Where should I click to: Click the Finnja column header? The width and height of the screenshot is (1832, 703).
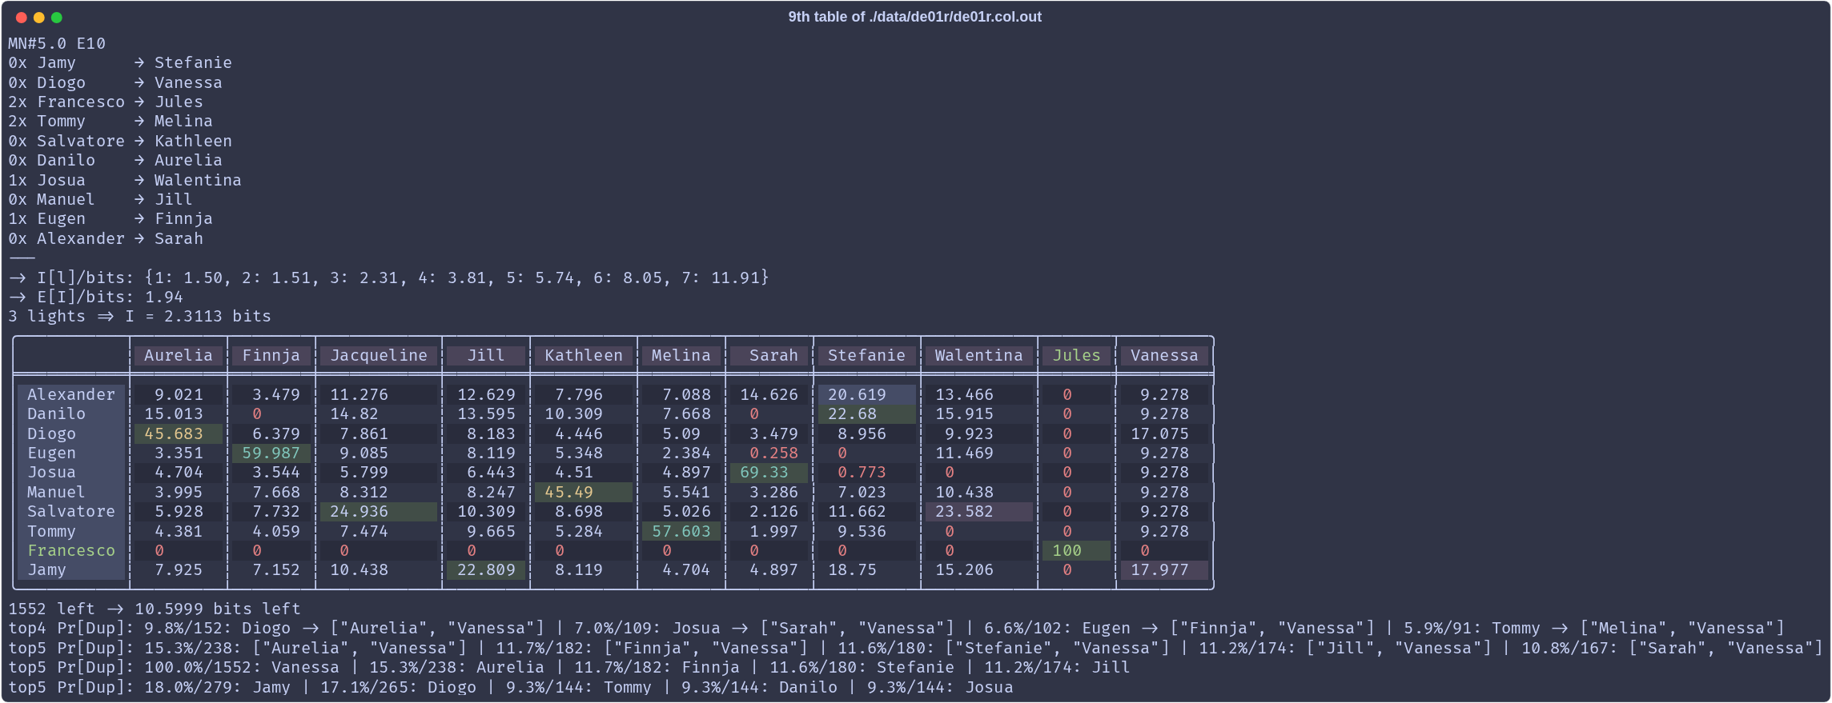pyautogui.click(x=271, y=355)
